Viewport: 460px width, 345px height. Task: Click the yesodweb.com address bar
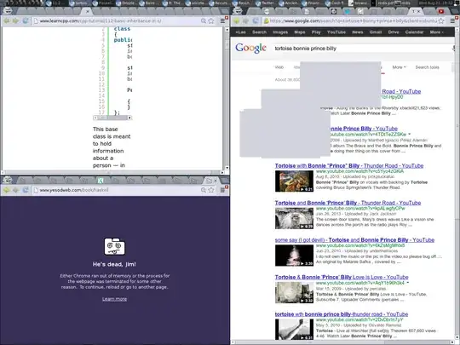(118, 190)
